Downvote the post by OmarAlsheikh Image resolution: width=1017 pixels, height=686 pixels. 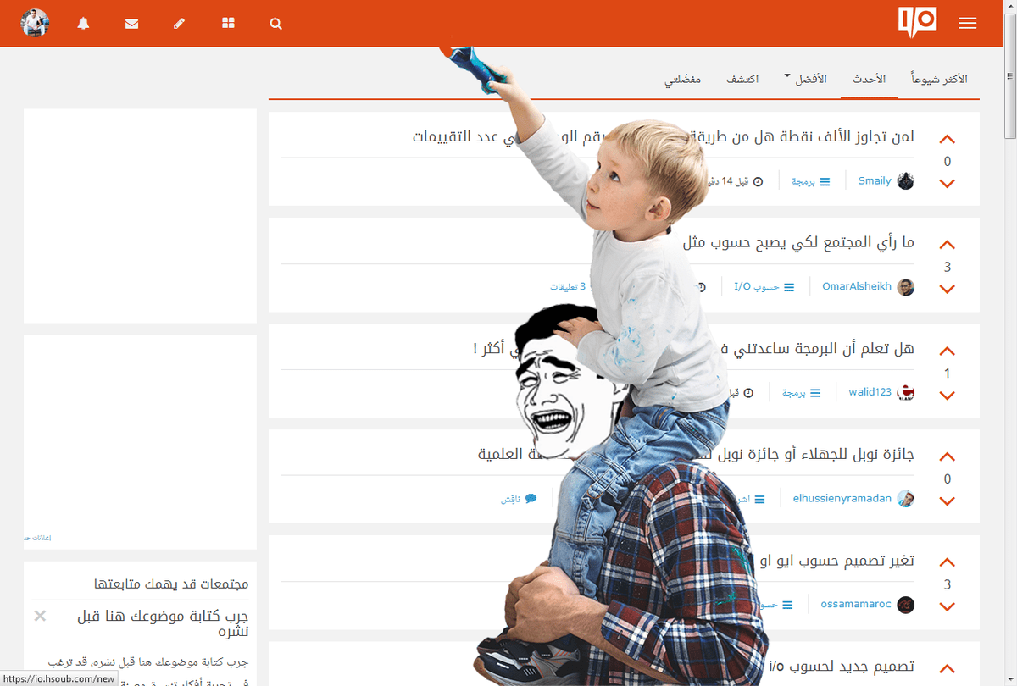tap(947, 290)
